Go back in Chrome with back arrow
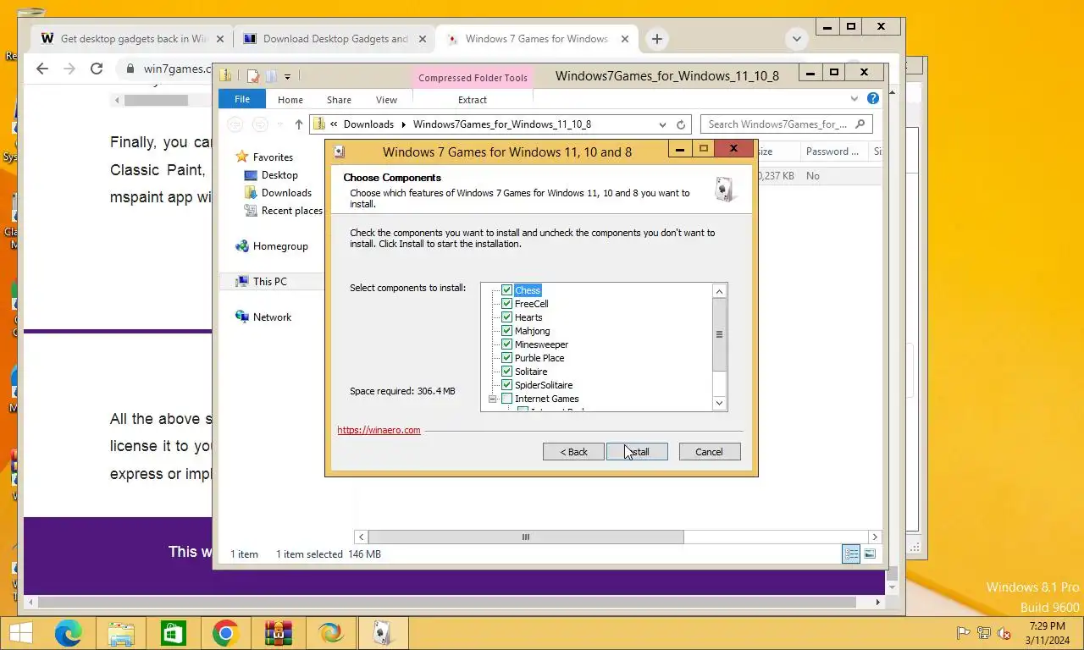1084x650 pixels. pyautogui.click(x=42, y=69)
